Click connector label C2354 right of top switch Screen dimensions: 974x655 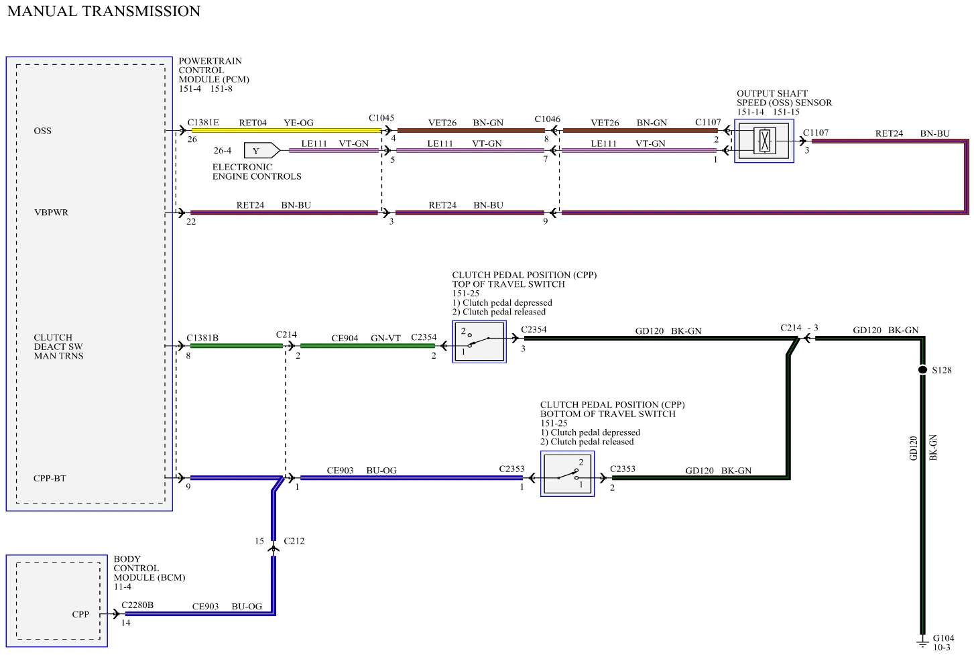[534, 330]
